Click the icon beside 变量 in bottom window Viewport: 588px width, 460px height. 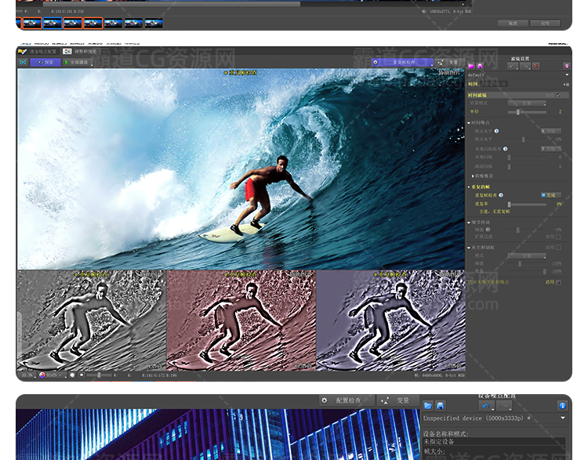pyautogui.click(x=385, y=400)
